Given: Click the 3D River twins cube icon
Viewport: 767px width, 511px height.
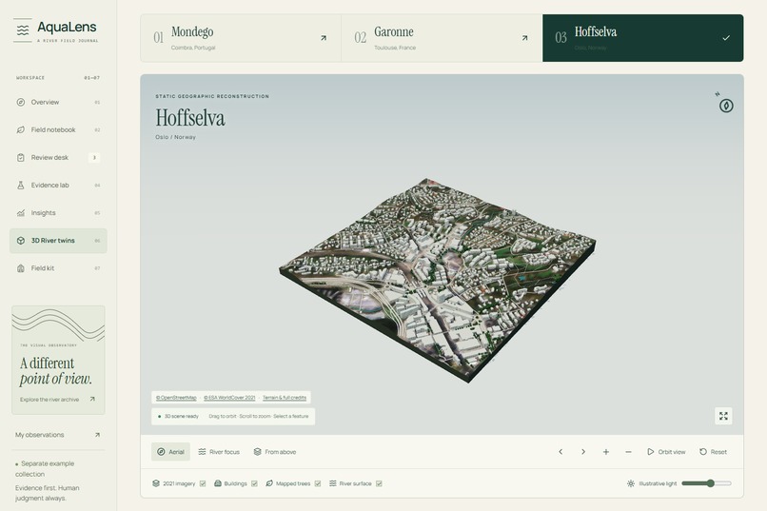Looking at the screenshot, I should (x=21, y=241).
